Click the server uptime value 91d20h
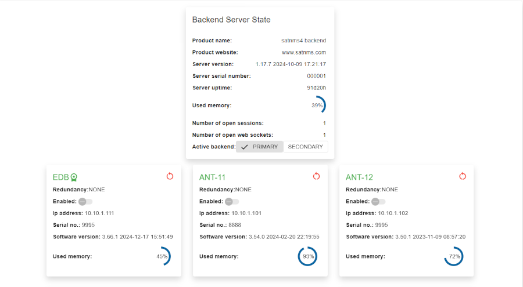Image resolution: width=523 pixels, height=287 pixels. coord(316,88)
